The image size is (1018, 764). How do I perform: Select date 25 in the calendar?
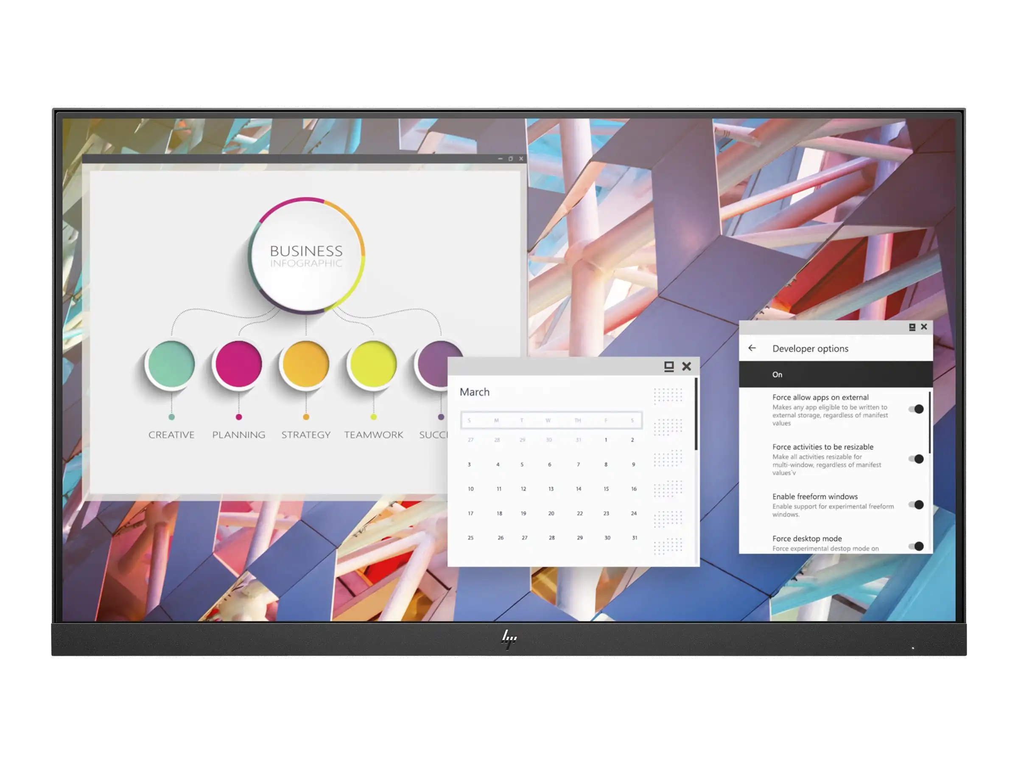point(470,538)
